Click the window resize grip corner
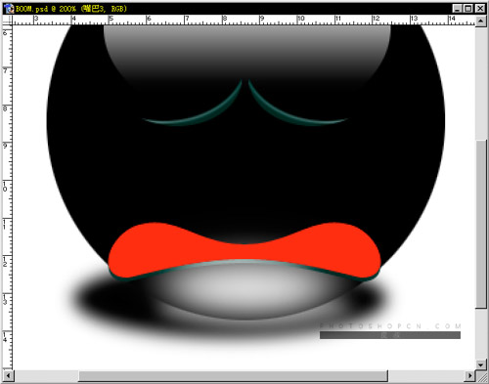 (x=481, y=376)
